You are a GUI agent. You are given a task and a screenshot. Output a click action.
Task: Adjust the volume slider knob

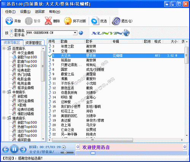pos(65,152)
